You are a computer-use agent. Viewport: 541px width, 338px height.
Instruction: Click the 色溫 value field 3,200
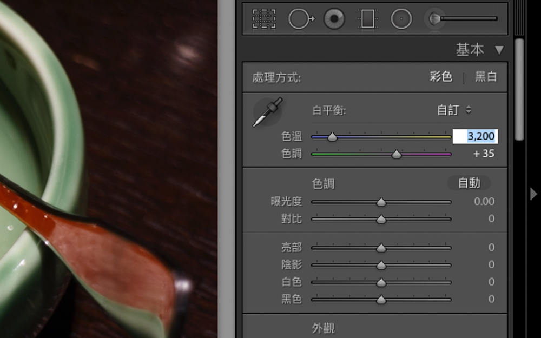(474, 137)
